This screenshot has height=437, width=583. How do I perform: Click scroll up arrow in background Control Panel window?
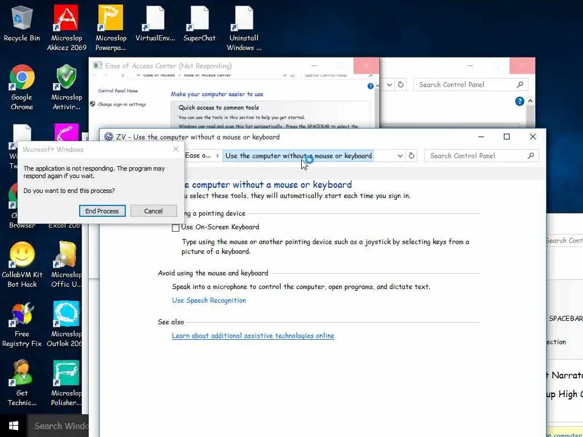(x=530, y=101)
